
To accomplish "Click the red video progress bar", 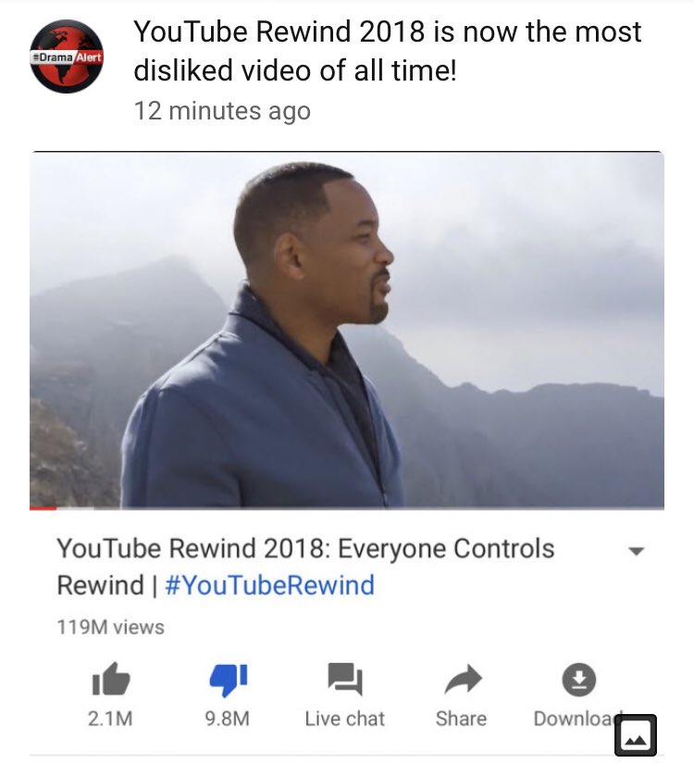I will click(x=43, y=508).
